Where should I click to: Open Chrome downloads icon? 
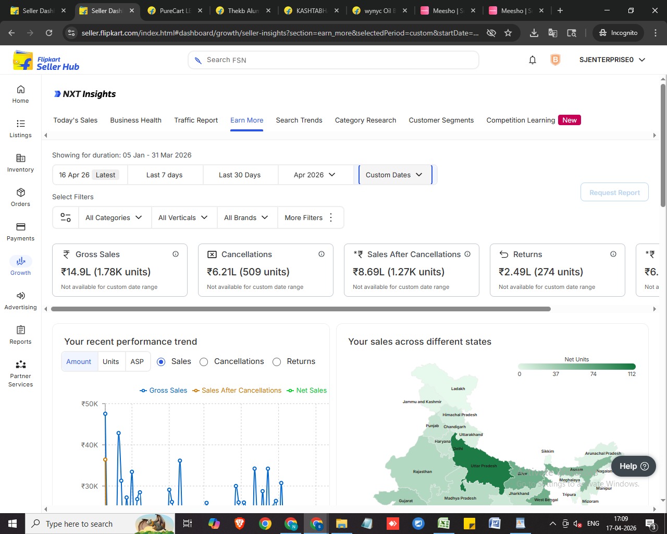[534, 33]
